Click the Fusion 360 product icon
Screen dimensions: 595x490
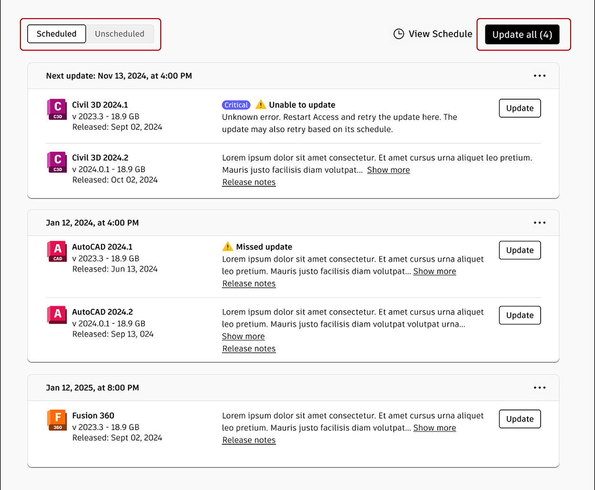(57, 420)
